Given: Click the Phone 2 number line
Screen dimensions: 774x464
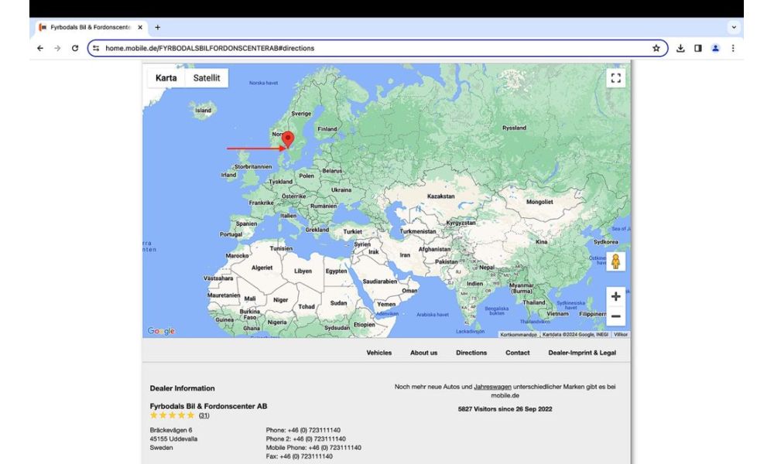Looking at the screenshot, I should tap(306, 438).
